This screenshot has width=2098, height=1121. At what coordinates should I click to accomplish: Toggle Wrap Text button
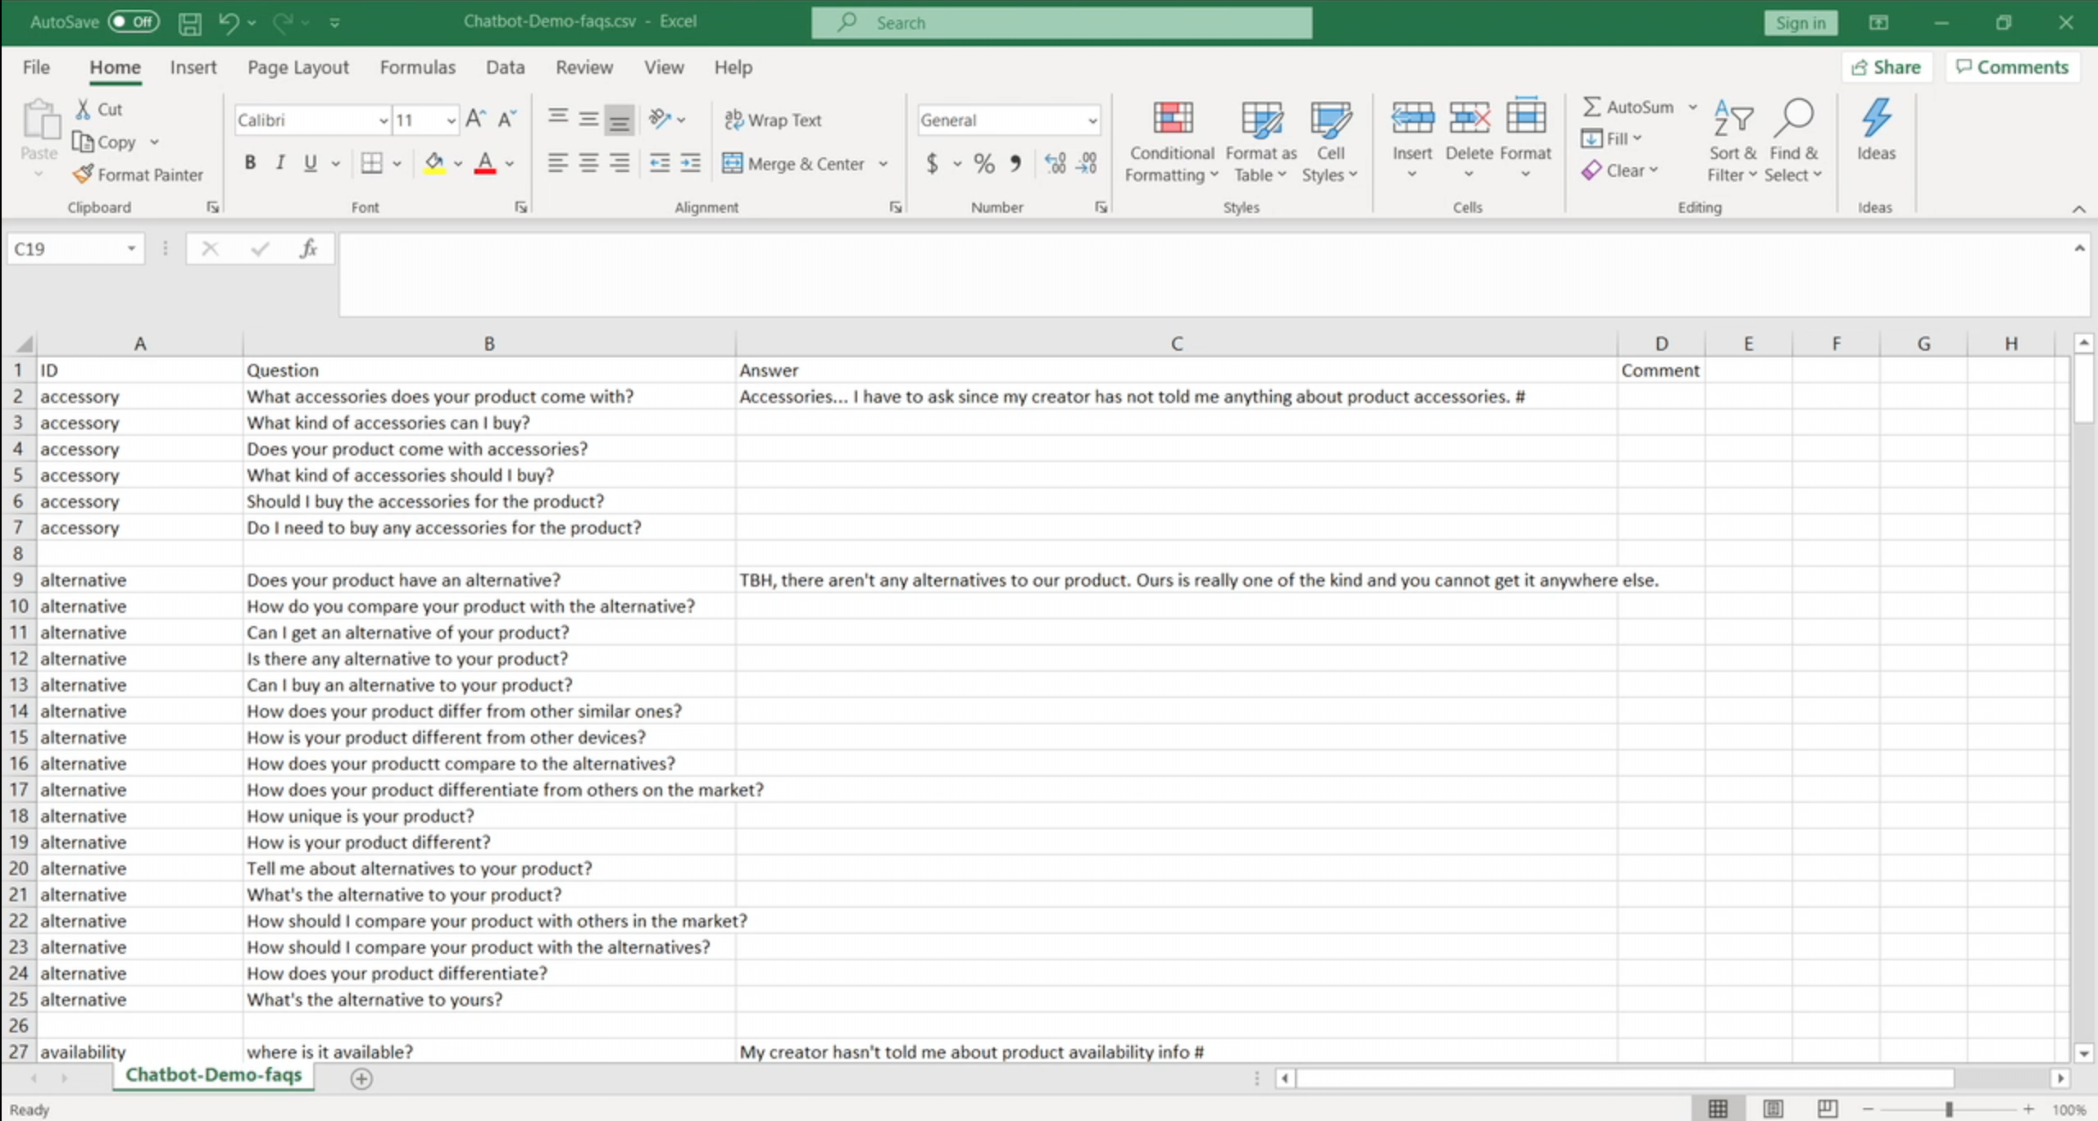pos(773,120)
